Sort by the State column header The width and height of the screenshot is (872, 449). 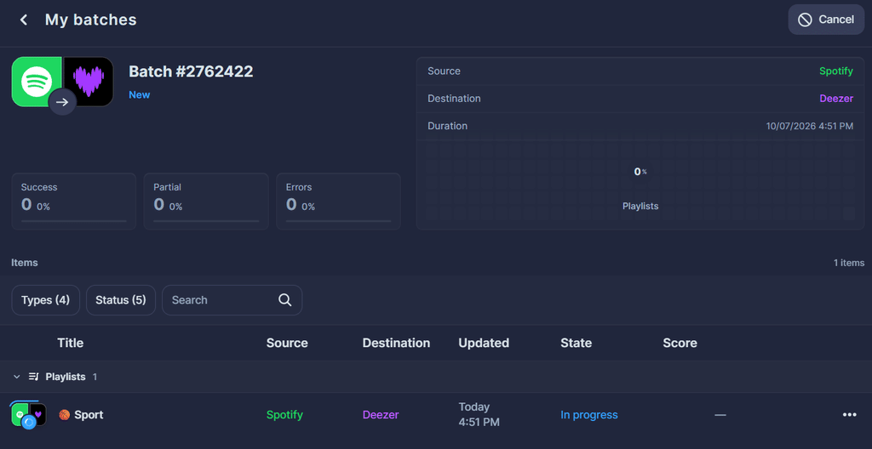click(x=577, y=343)
